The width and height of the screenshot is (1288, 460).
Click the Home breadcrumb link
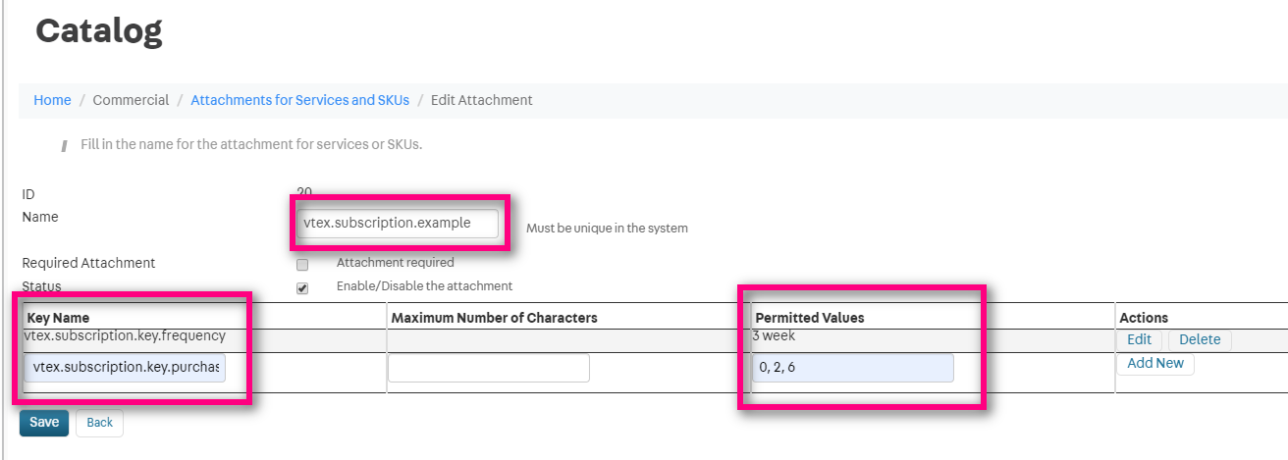pyautogui.click(x=52, y=100)
